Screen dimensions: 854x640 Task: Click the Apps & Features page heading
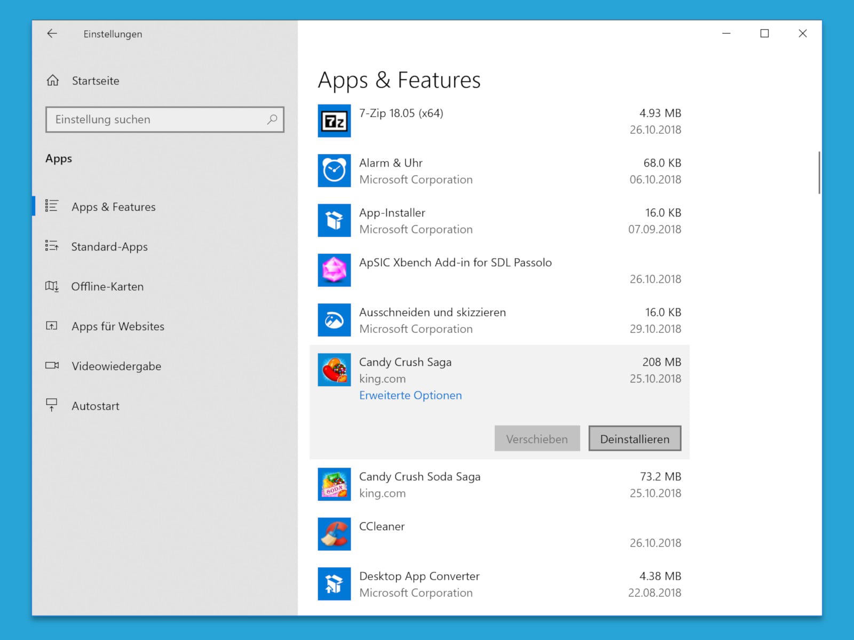point(399,80)
